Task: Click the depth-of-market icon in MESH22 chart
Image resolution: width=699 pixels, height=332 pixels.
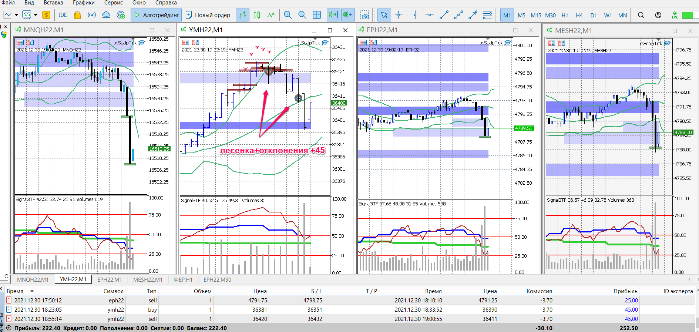Action: [551, 43]
